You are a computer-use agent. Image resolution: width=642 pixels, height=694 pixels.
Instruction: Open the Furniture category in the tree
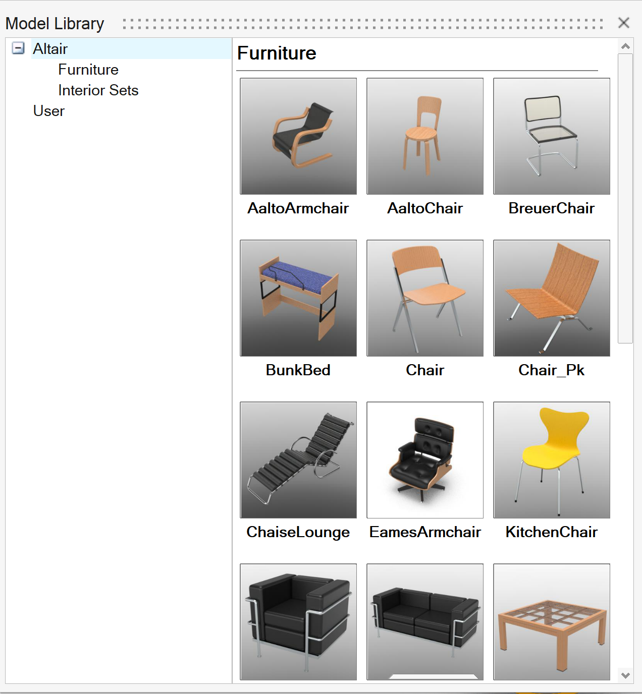coord(88,70)
